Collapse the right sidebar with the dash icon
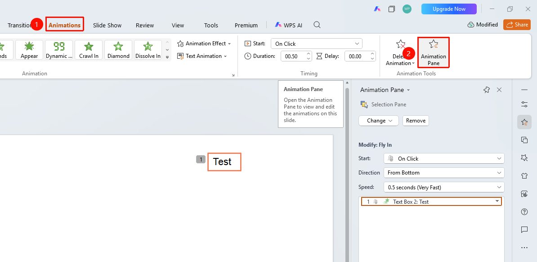The height and width of the screenshot is (262, 537). [x=524, y=90]
